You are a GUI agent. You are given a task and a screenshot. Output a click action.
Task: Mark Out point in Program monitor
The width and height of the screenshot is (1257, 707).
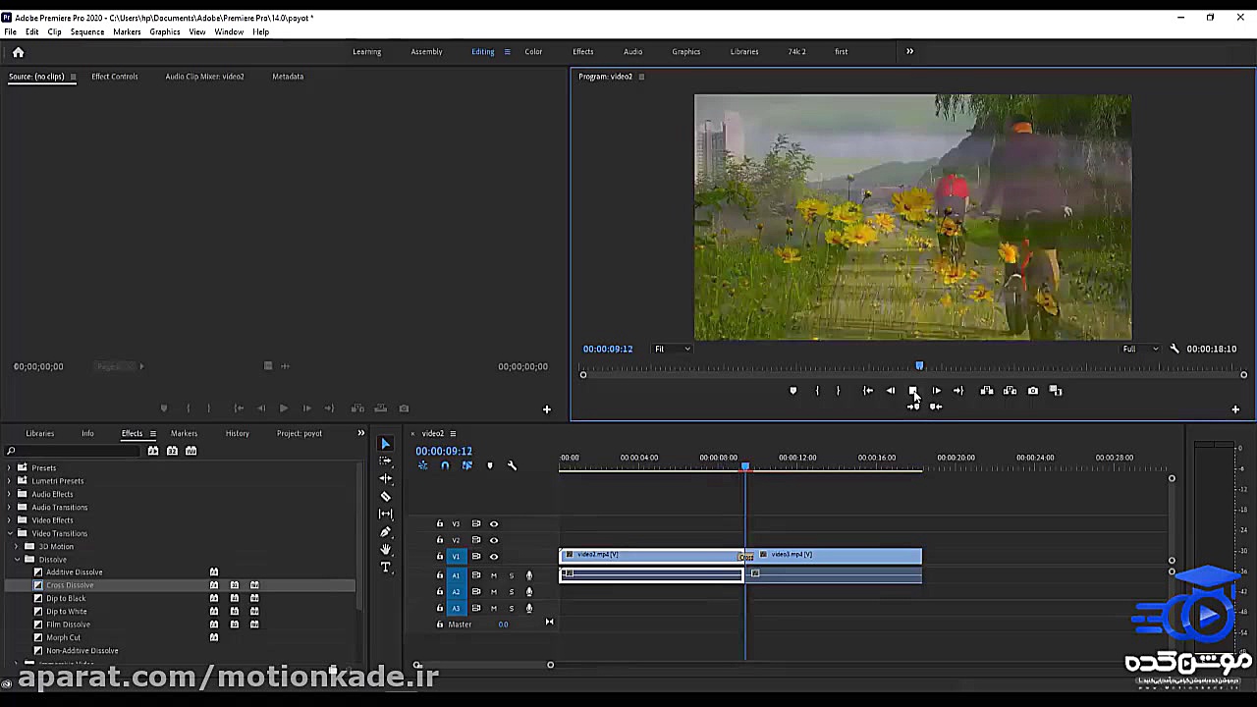click(838, 391)
